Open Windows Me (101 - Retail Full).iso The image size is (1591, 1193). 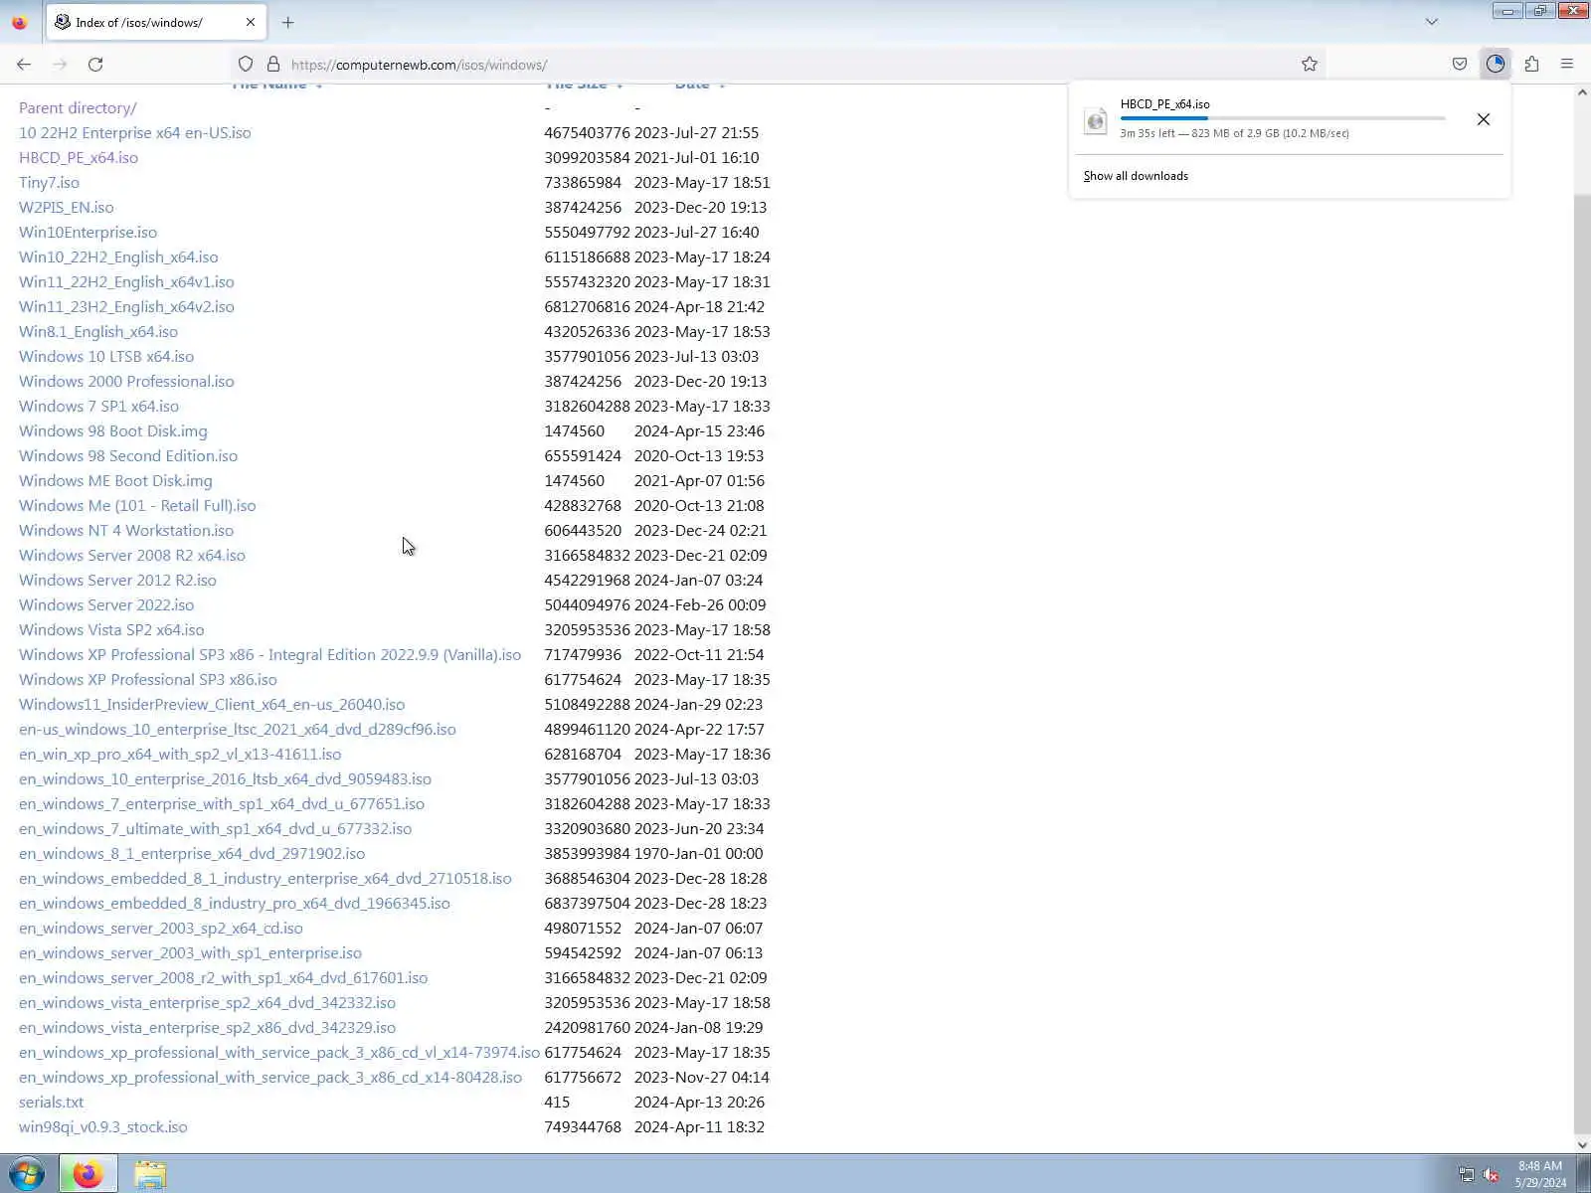pyautogui.click(x=137, y=505)
